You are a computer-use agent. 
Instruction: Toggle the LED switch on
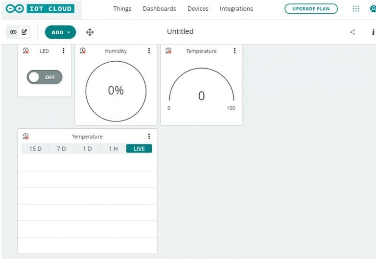pos(45,77)
